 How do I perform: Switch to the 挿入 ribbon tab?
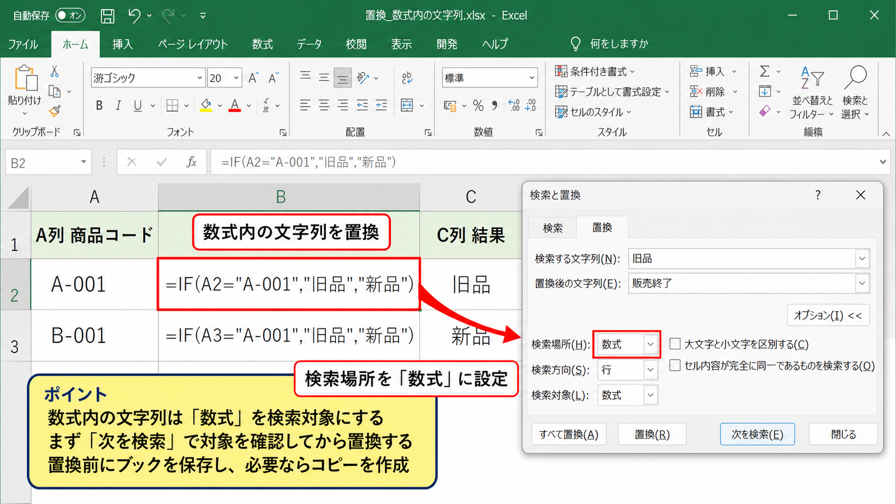[x=123, y=44]
